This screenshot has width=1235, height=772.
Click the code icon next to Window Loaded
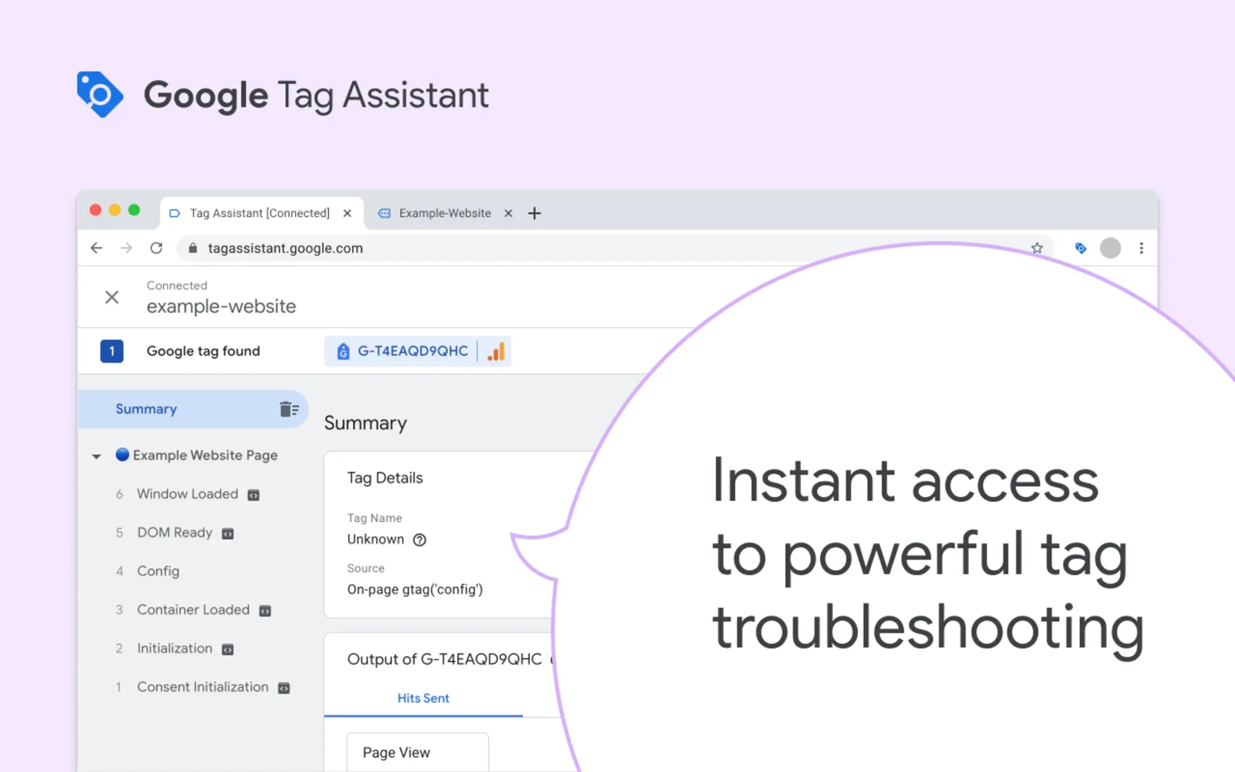tap(252, 494)
